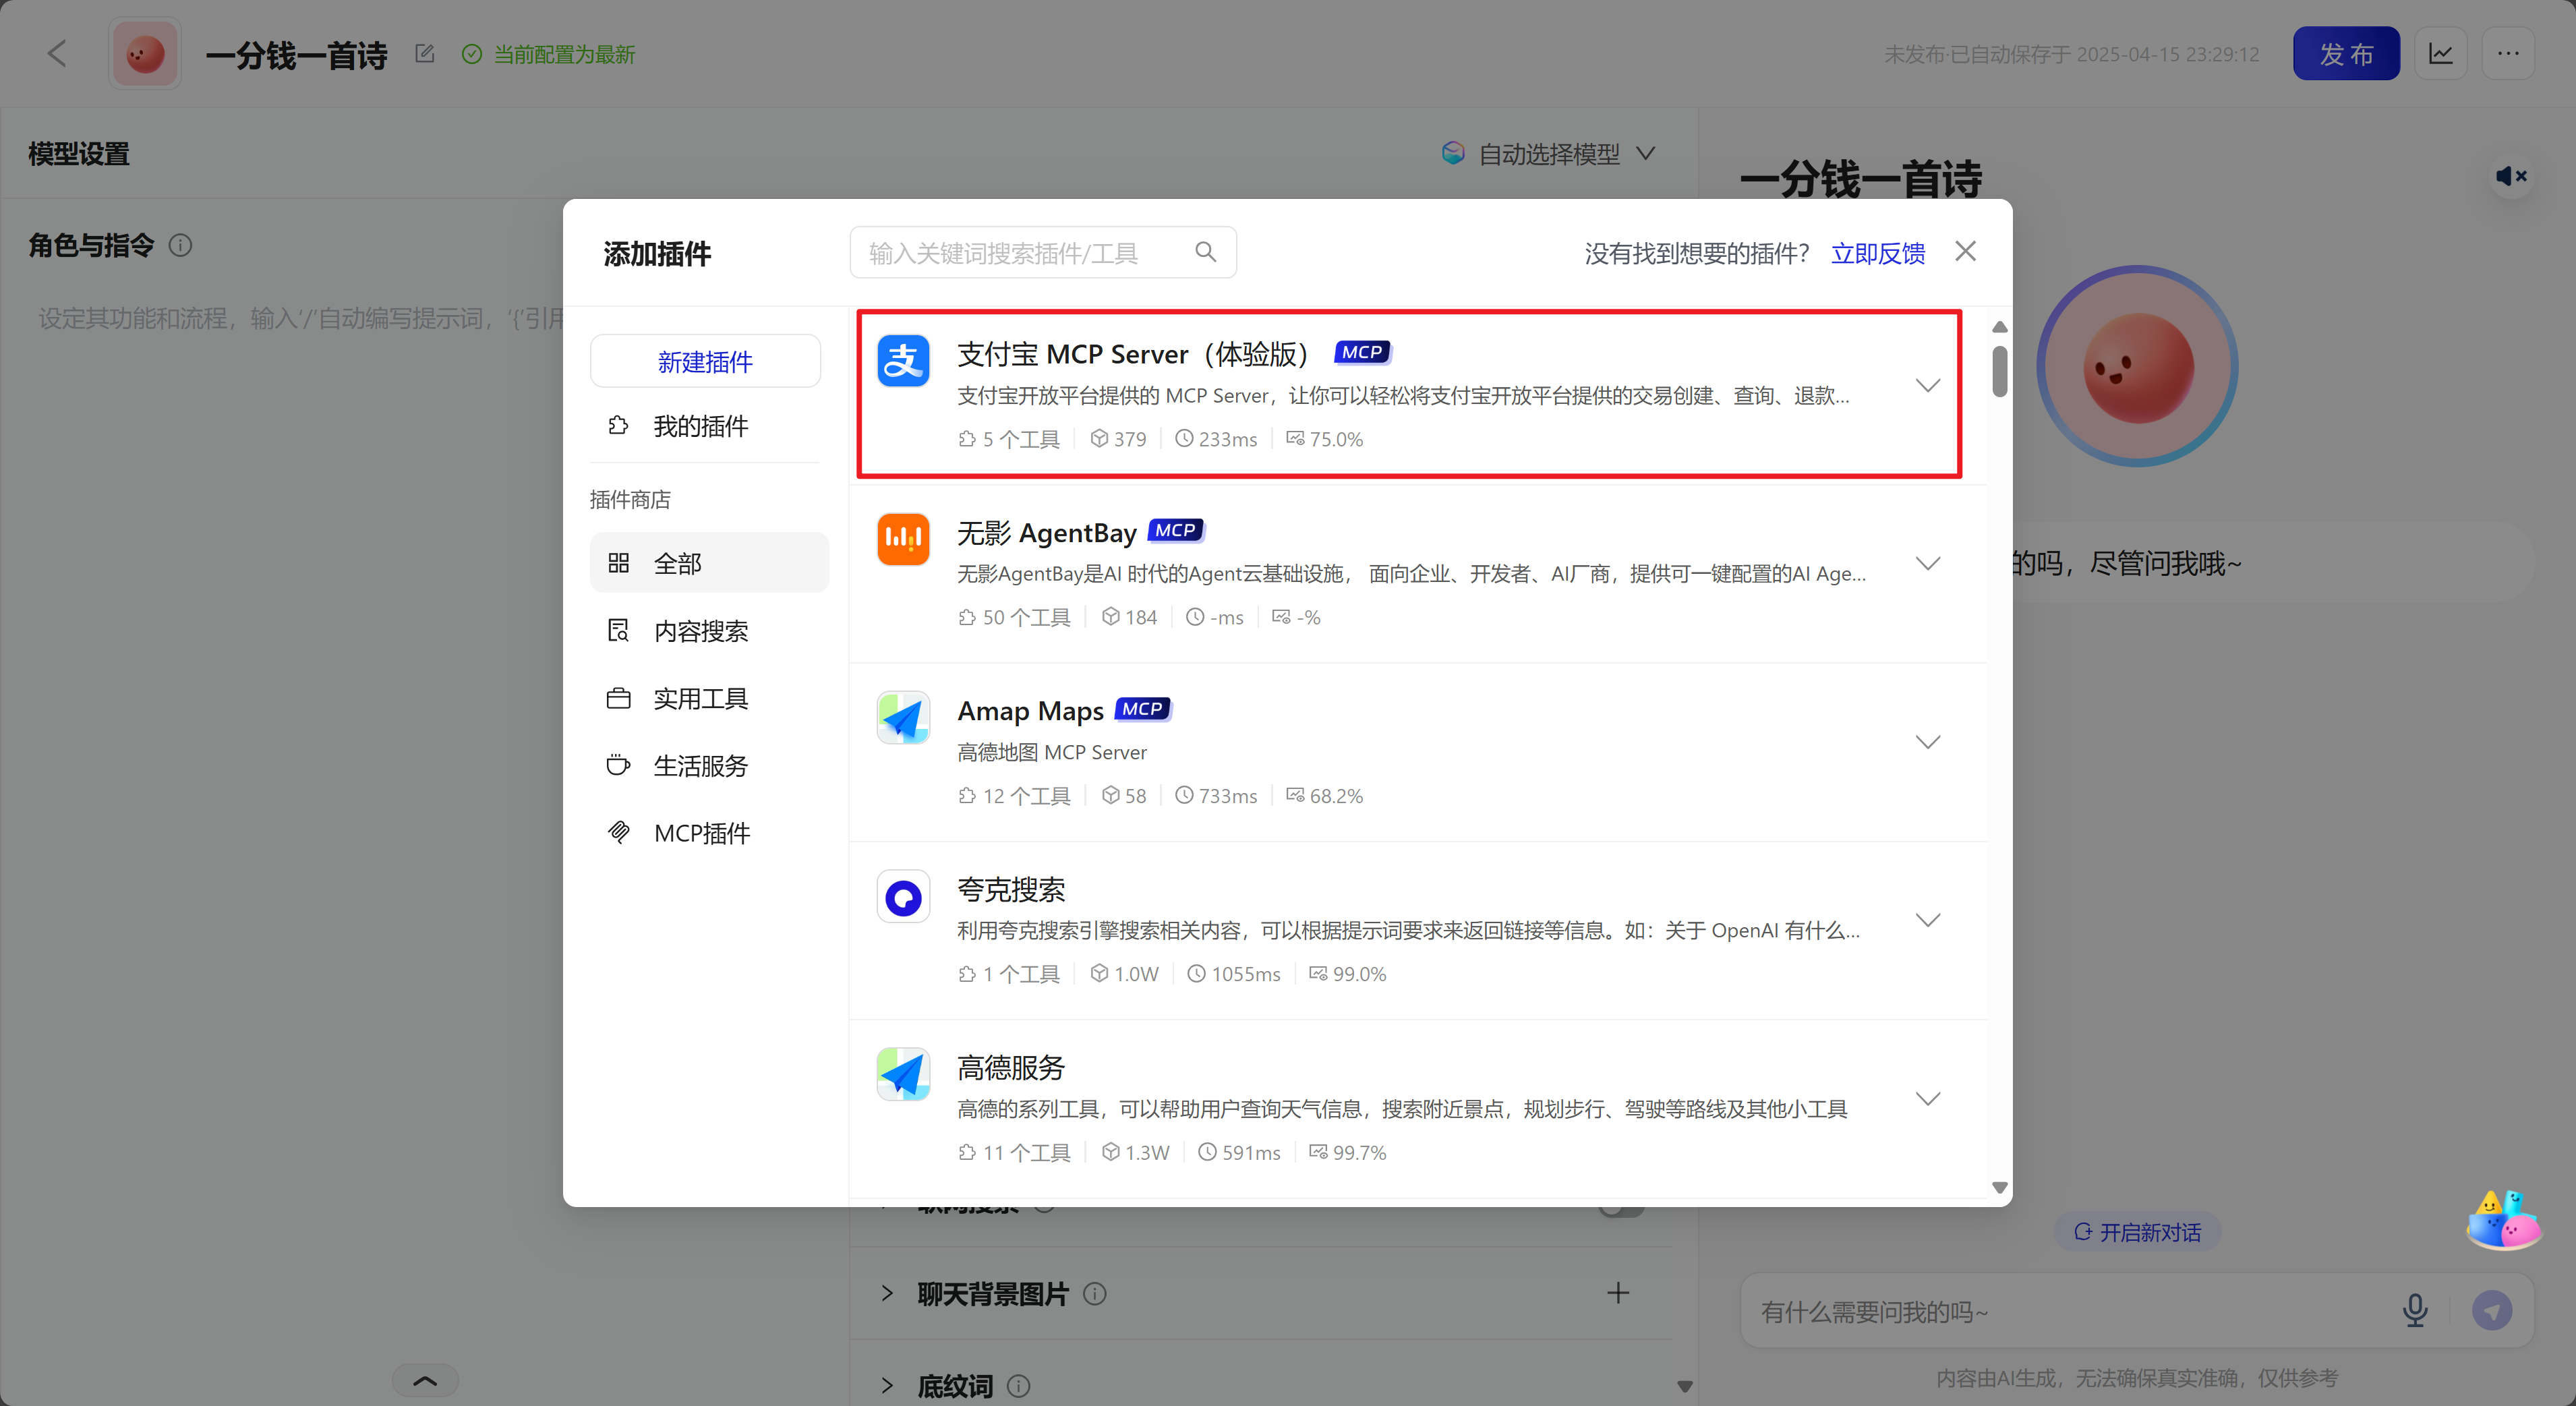
Task: Open the 自动选择模型 model dropdown
Action: click(1548, 154)
